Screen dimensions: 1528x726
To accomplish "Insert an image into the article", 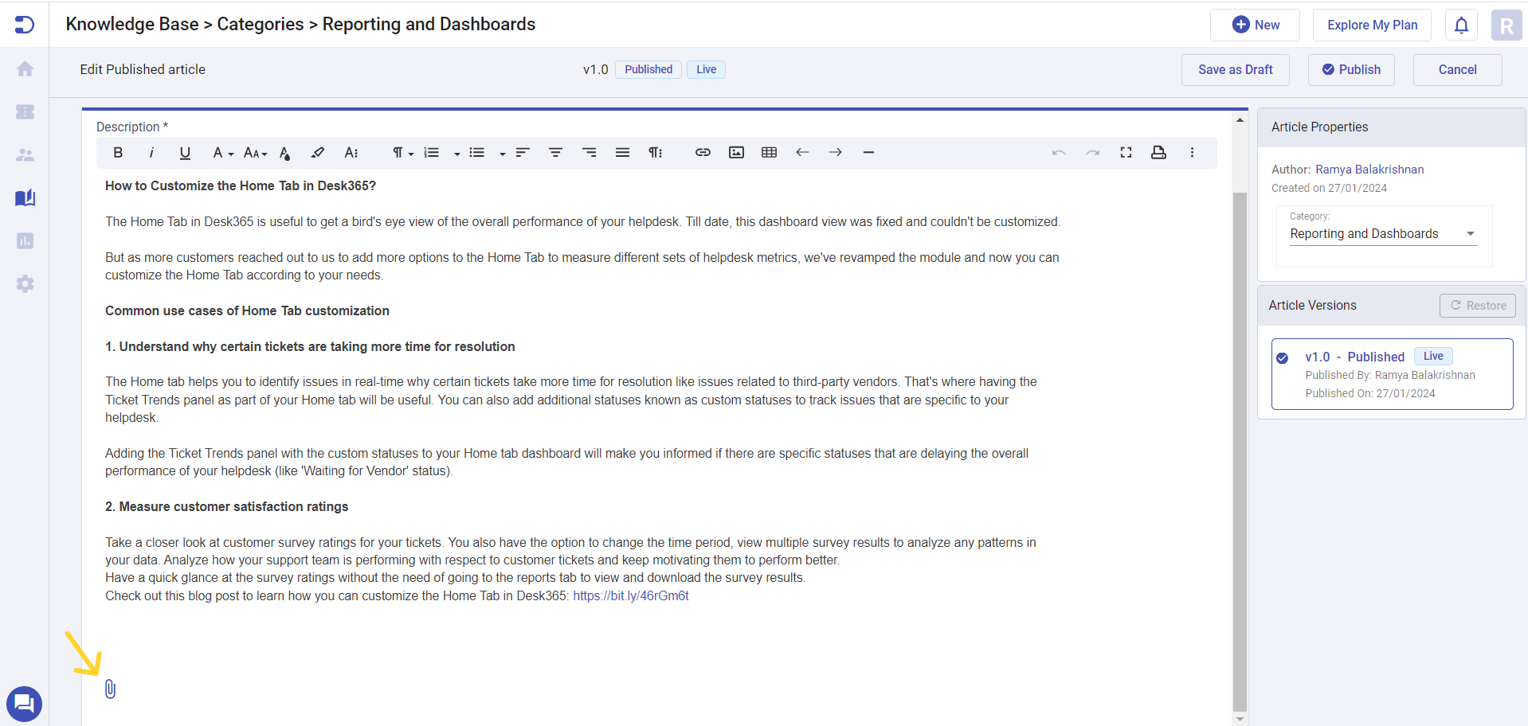I will pos(735,152).
